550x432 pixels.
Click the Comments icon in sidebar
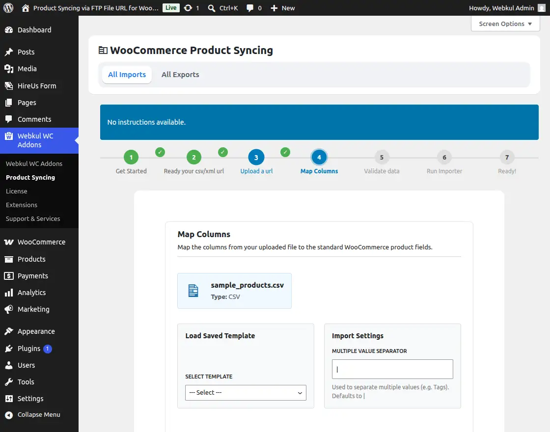point(9,119)
